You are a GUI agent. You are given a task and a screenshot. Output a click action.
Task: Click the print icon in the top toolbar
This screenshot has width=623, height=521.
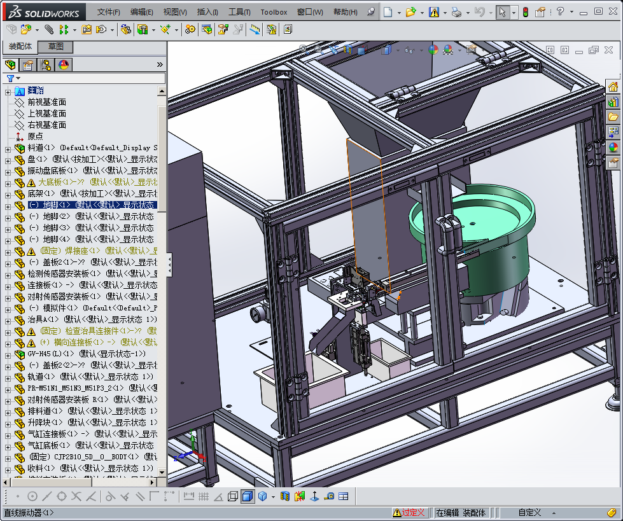(x=456, y=12)
